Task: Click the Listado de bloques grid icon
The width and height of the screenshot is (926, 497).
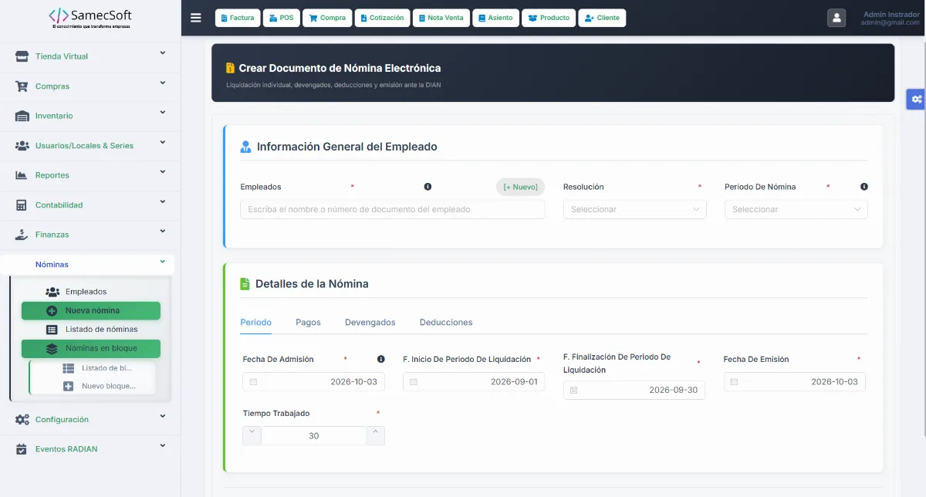Action: [x=68, y=368]
